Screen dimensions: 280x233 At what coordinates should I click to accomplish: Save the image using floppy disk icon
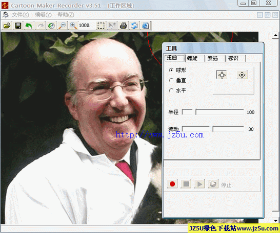click(18, 26)
